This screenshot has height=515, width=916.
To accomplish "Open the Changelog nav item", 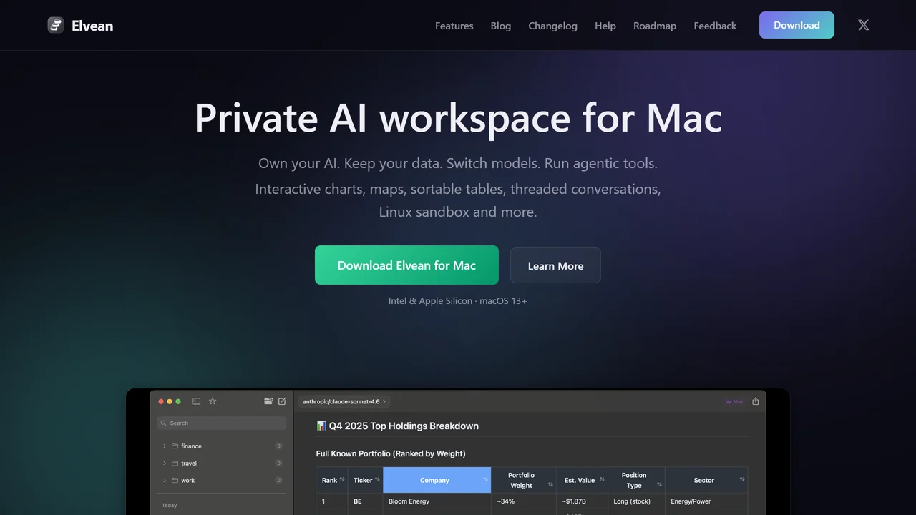I will point(552,26).
